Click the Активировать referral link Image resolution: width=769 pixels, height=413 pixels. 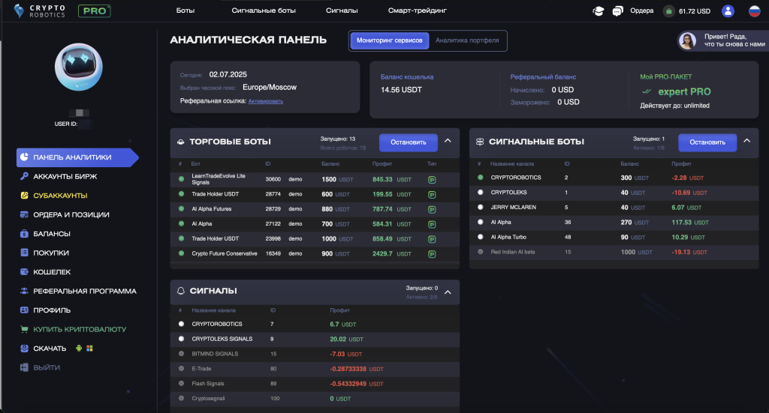pyautogui.click(x=265, y=101)
